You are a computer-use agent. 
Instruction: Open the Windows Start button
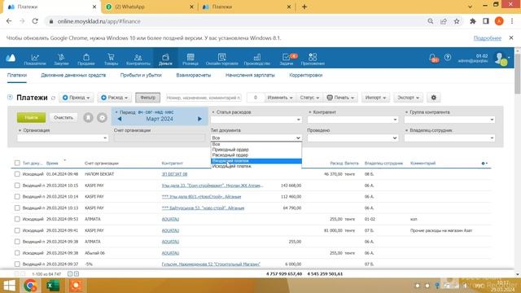tap(9, 286)
